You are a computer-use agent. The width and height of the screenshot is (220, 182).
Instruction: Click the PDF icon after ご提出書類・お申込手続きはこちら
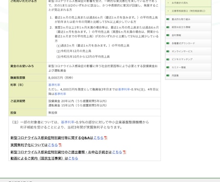pos(124,152)
